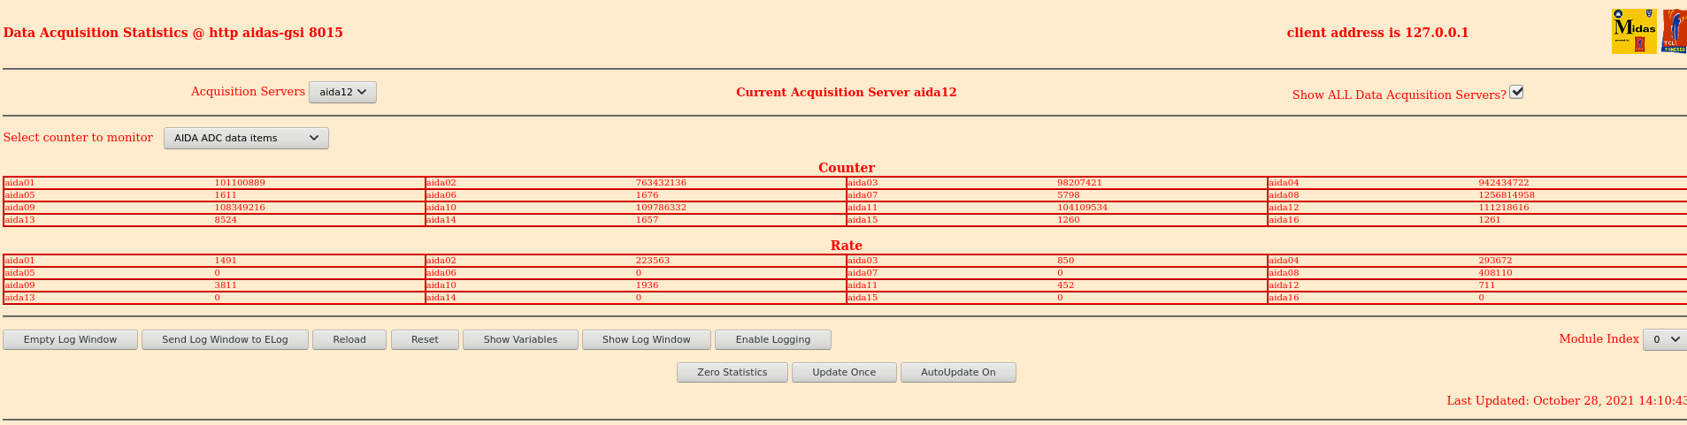Click the Module Index label
1687x425 pixels.
tap(1599, 338)
